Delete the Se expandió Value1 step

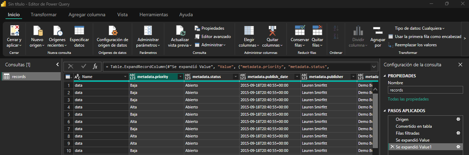392,147
